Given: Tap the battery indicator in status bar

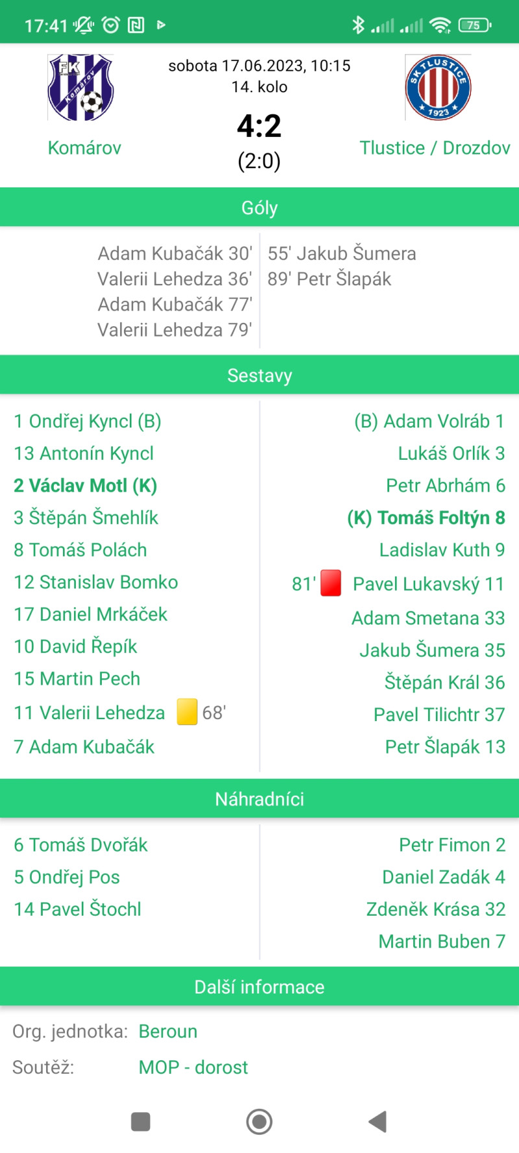Looking at the screenshot, I should coord(475,25).
